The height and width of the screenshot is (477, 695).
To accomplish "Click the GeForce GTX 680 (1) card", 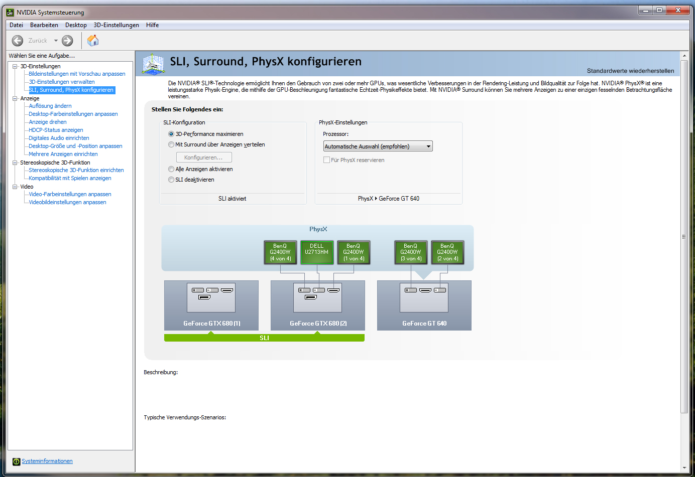I will click(x=211, y=305).
